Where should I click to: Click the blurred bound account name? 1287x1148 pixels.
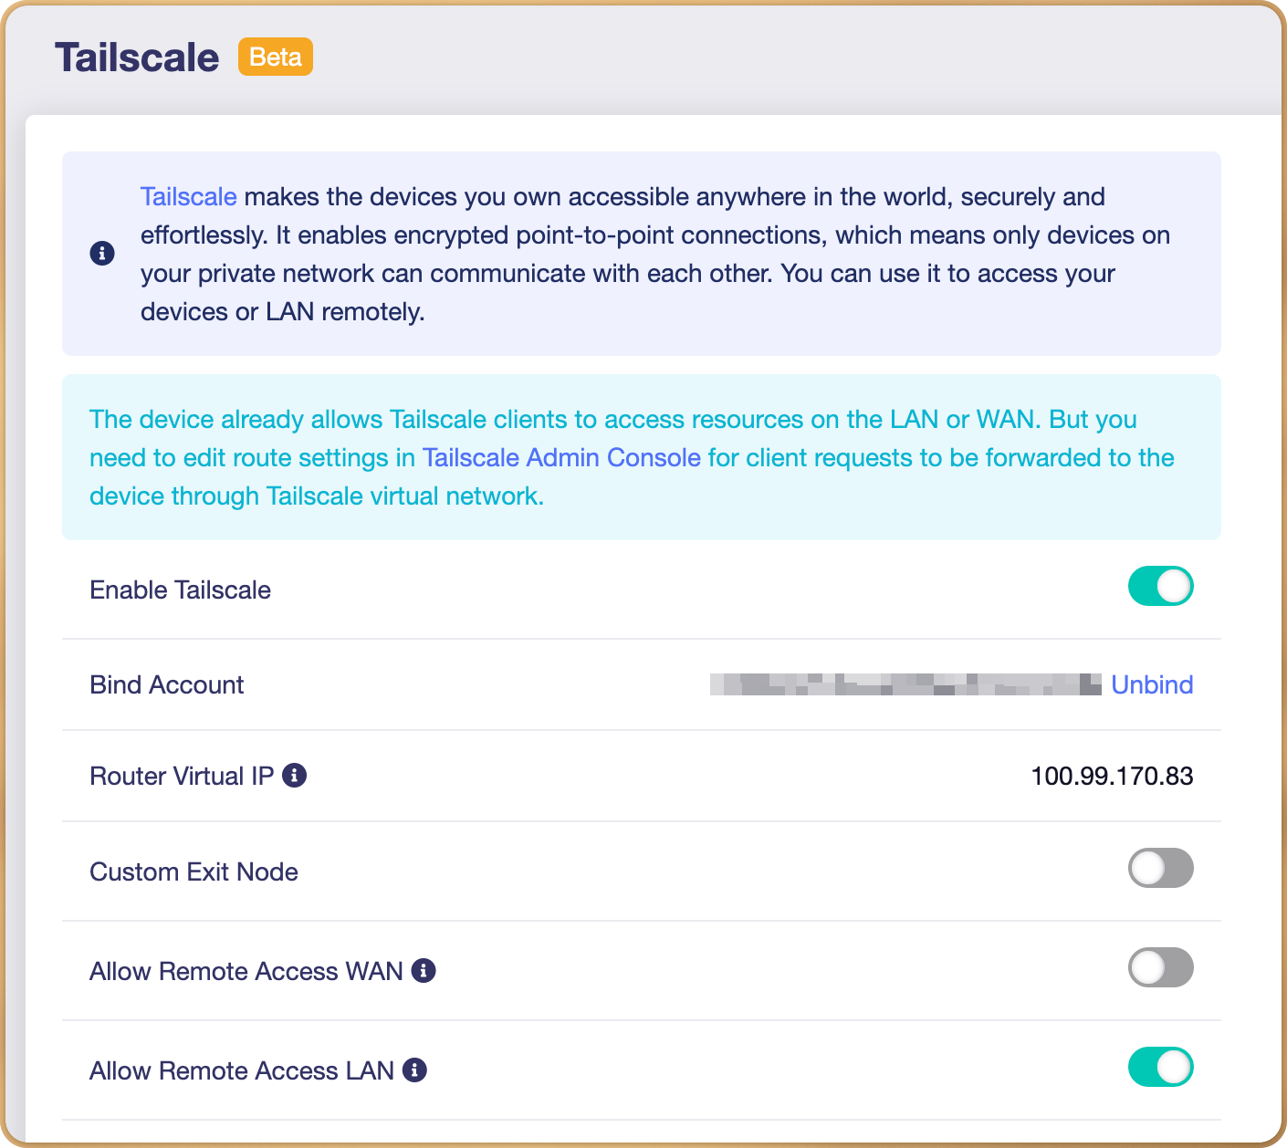[x=905, y=684]
